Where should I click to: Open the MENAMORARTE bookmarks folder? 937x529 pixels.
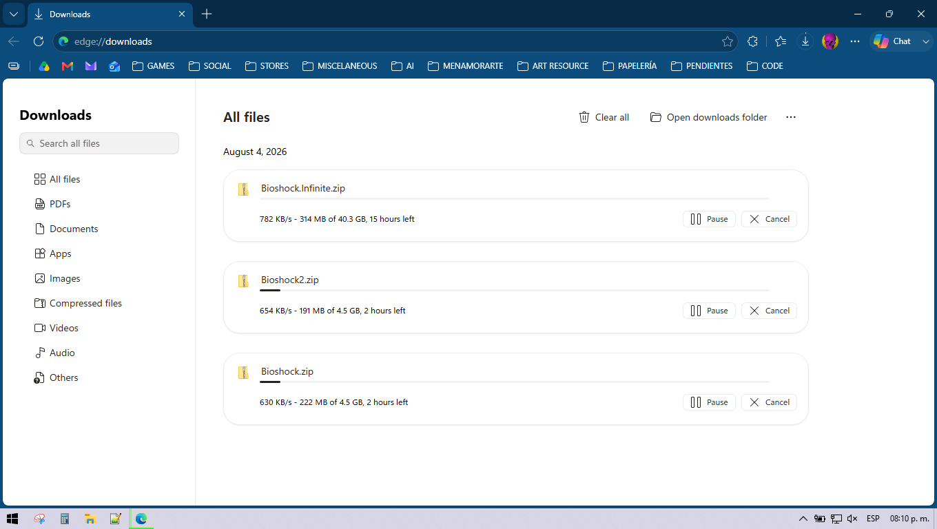(466, 66)
